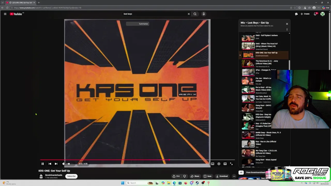Download the video
The image size is (331, 186).
(x=222, y=176)
